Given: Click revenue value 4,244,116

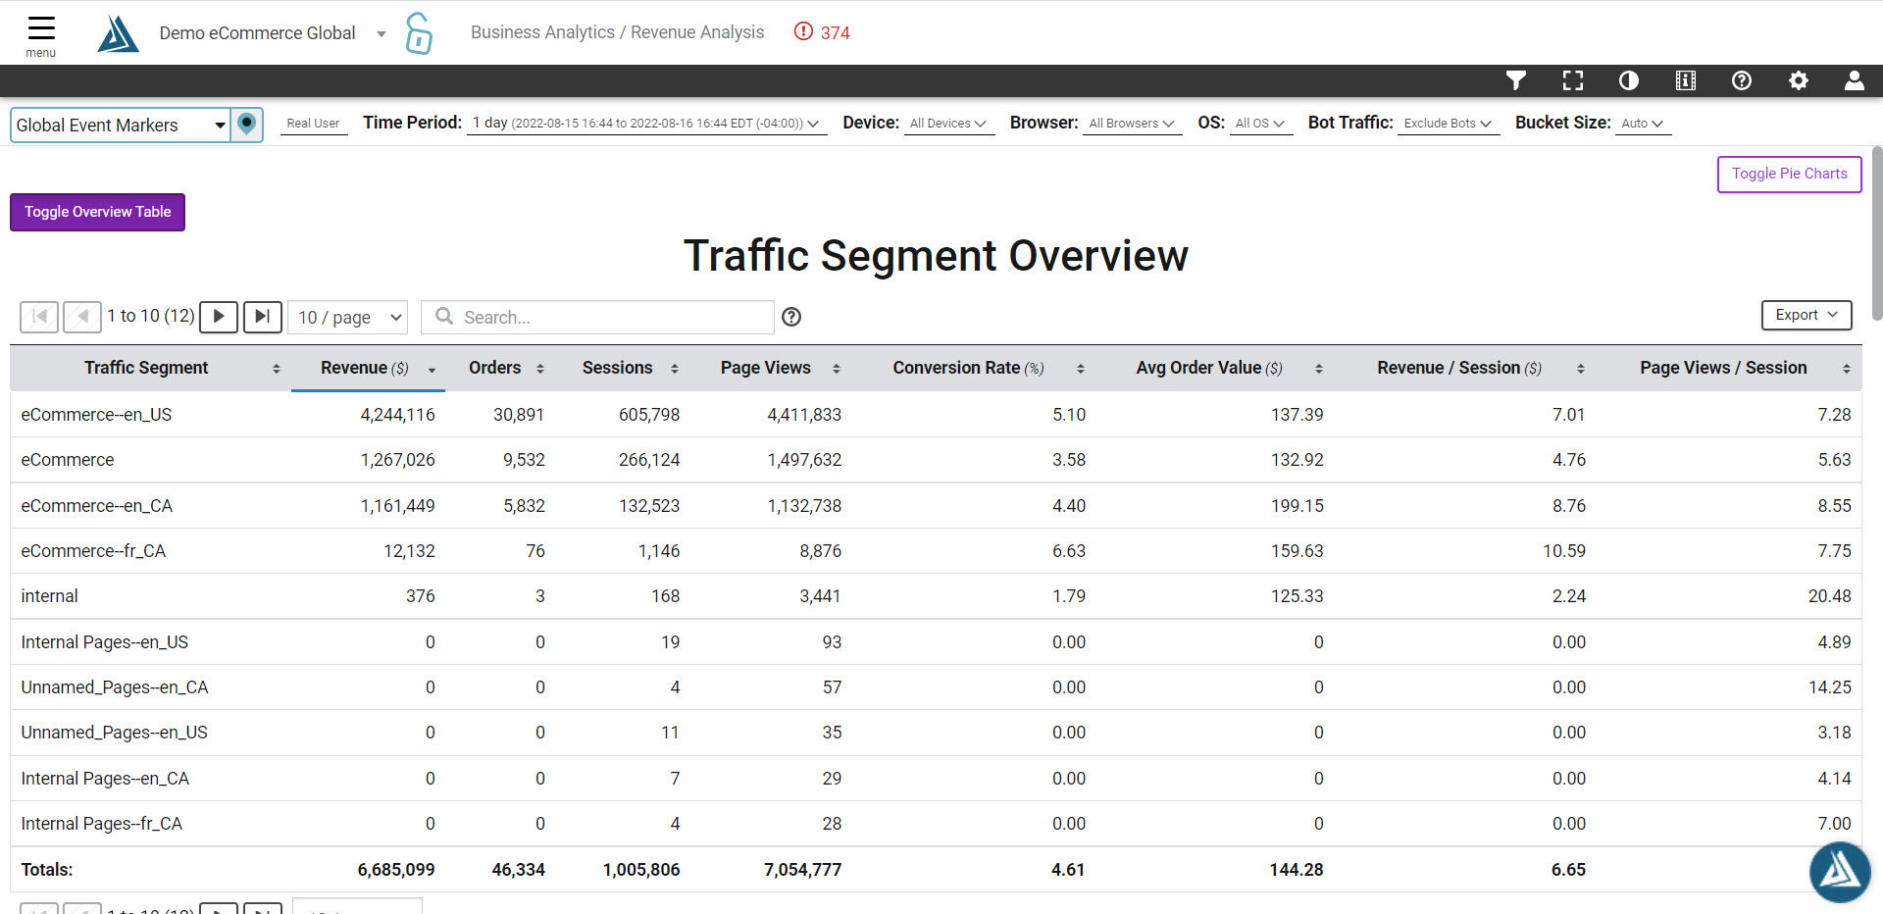Looking at the screenshot, I should [397, 415].
